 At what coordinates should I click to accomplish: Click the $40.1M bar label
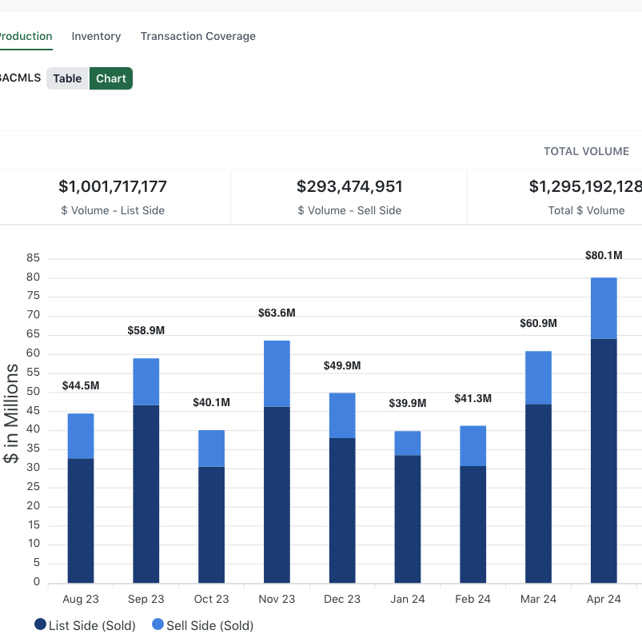tap(212, 402)
